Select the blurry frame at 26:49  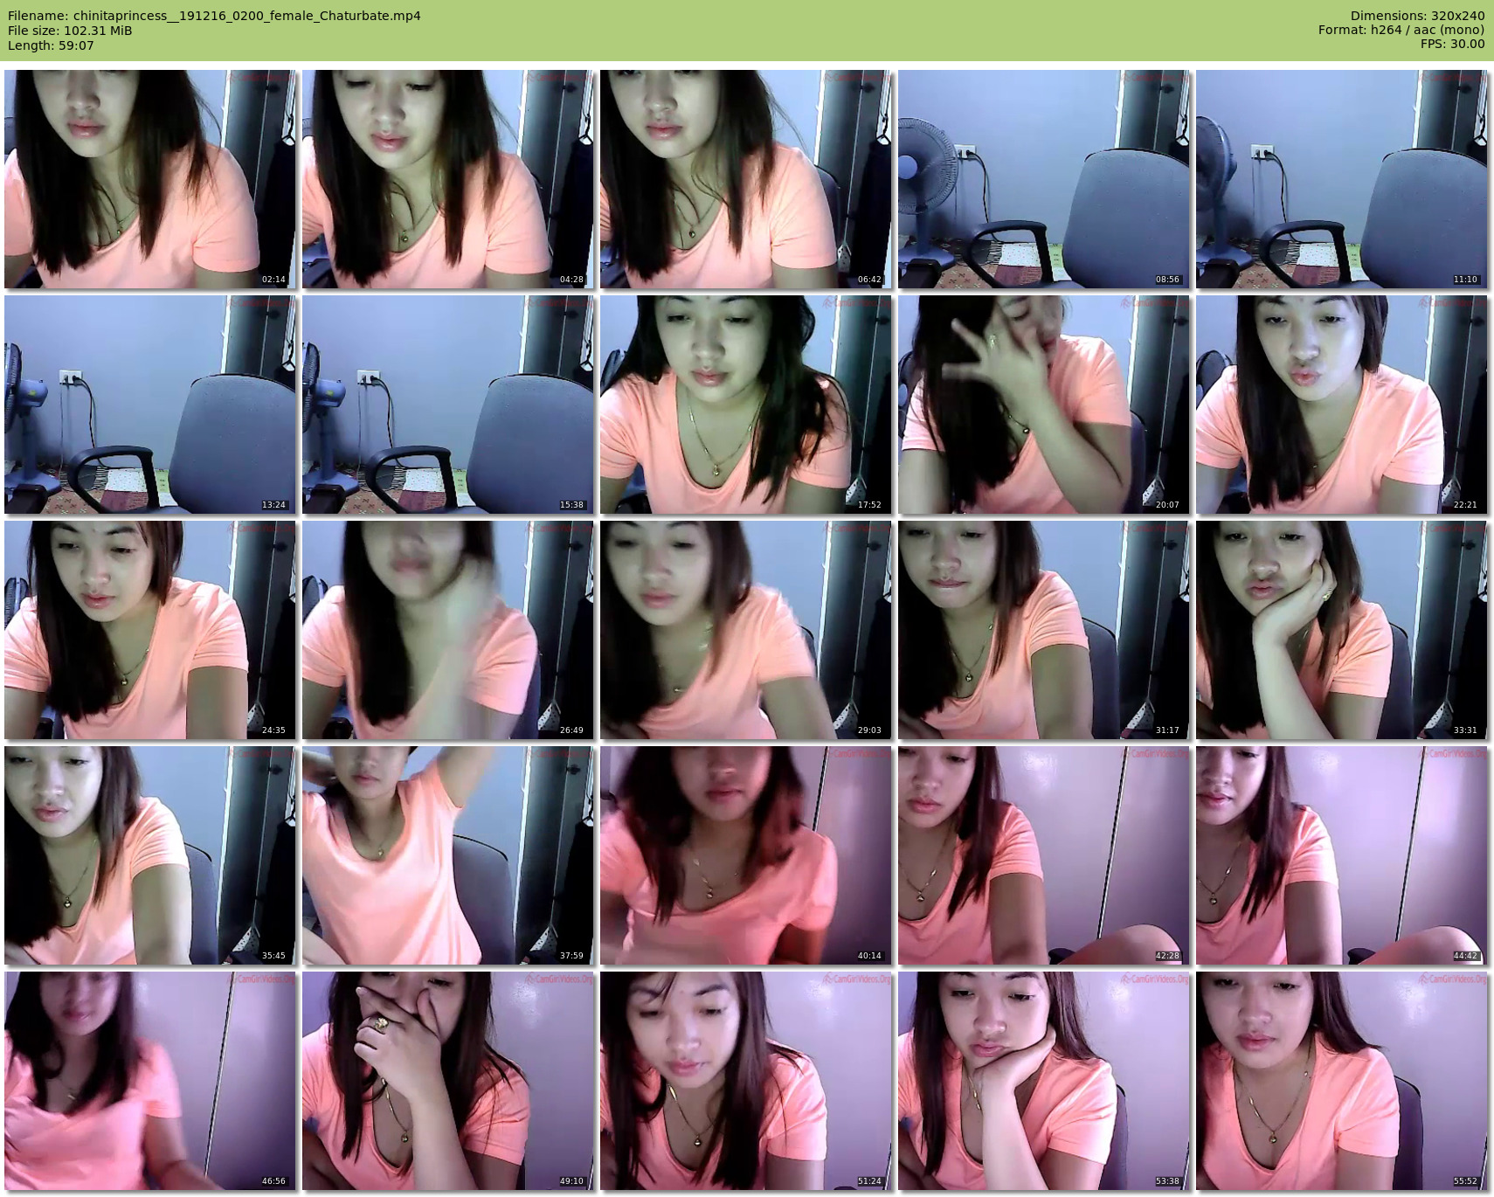pos(447,630)
